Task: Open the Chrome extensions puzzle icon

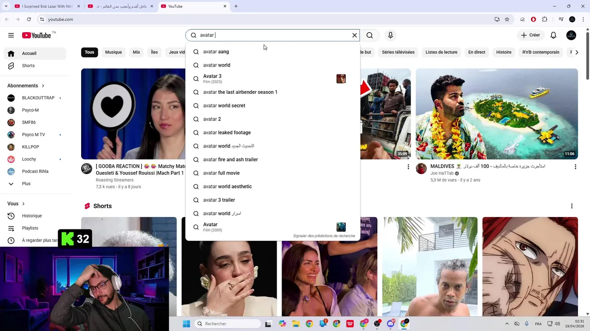Action: (x=545, y=19)
